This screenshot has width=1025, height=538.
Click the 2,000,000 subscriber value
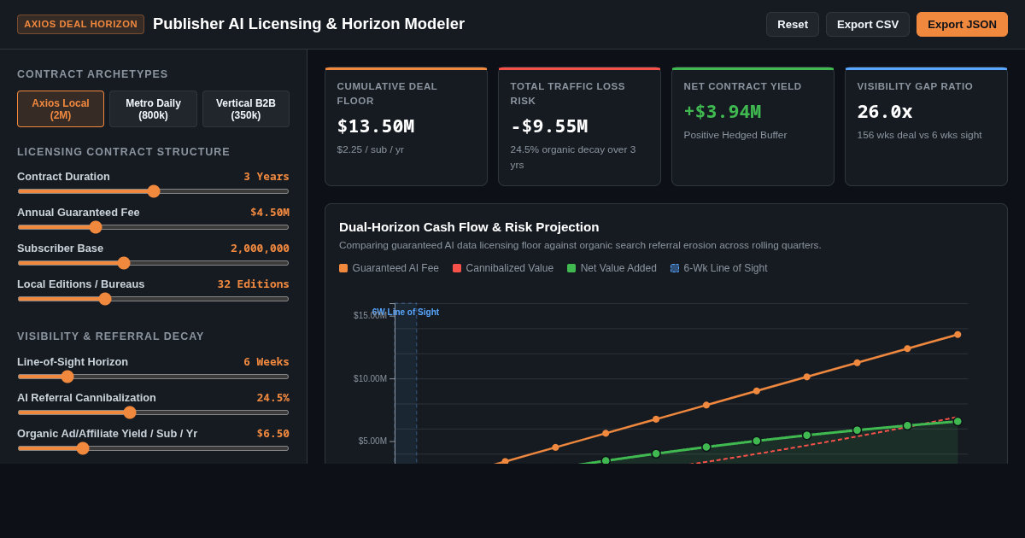tap(260, 249)
